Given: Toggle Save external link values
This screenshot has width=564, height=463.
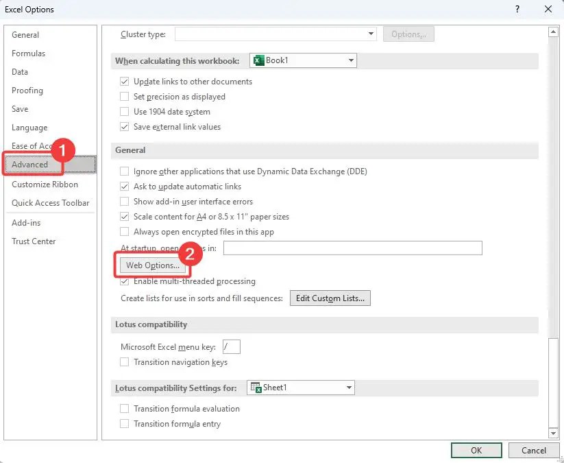Looking at the screenshot, I should click(124, 127).
